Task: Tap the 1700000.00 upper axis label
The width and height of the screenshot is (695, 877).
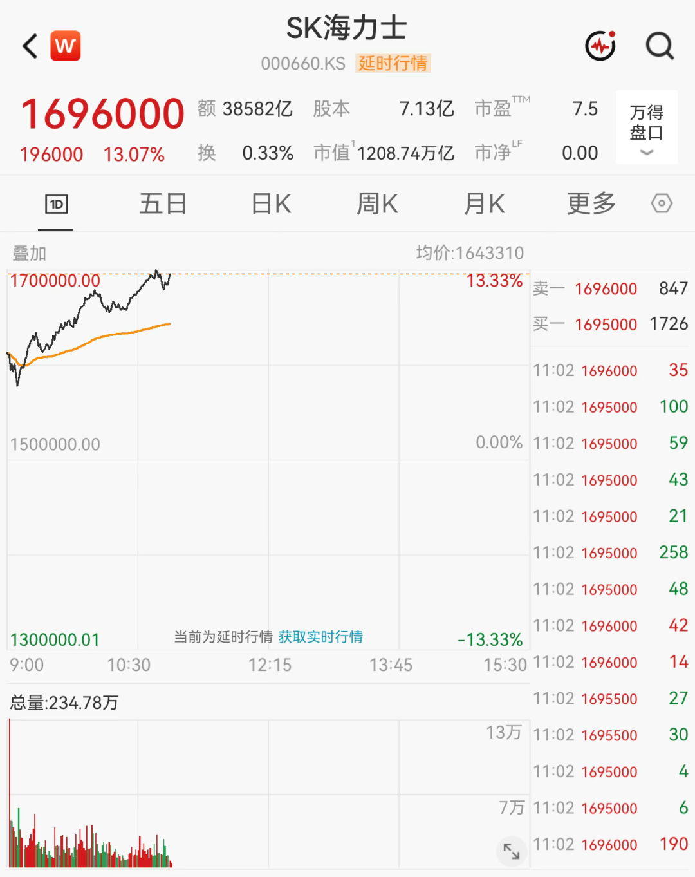Action: 55,281
